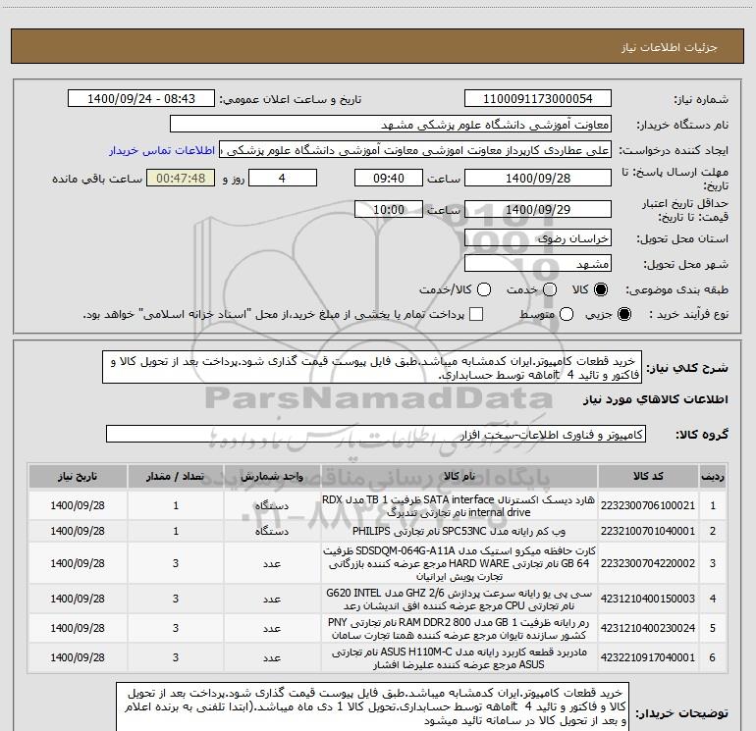Click the announcement date field 1400/09/24 - 08:43
The image size is (756, 731).
(x=141, y=99)
